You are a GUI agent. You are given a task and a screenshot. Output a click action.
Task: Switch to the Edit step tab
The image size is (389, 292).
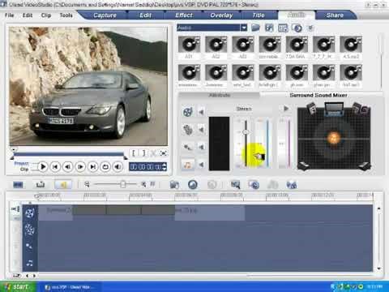(145, 15)
